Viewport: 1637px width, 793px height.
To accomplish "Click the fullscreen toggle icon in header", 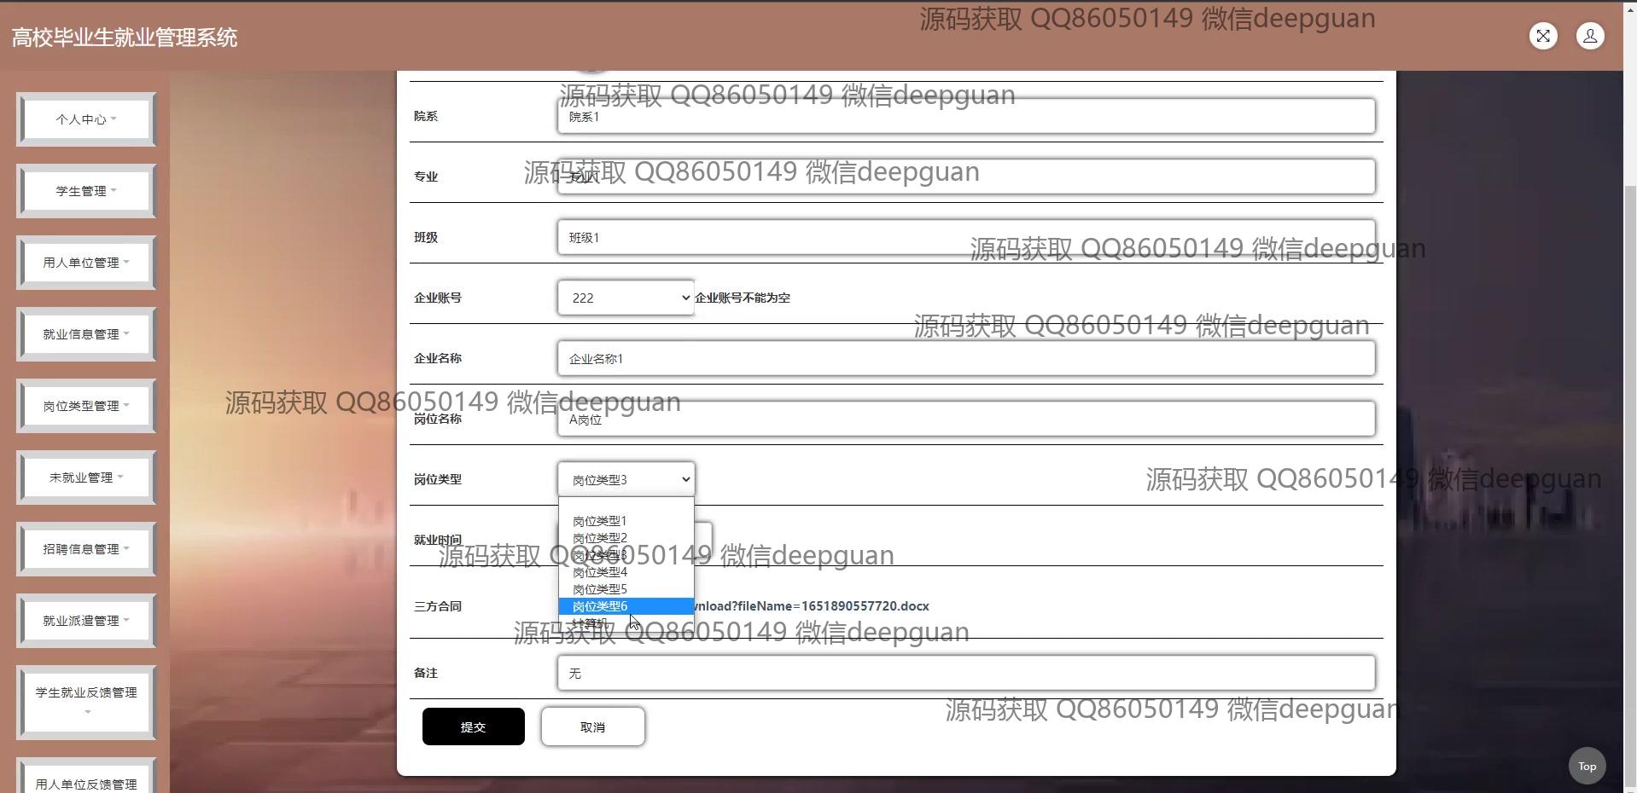I will click(1543, 36).
